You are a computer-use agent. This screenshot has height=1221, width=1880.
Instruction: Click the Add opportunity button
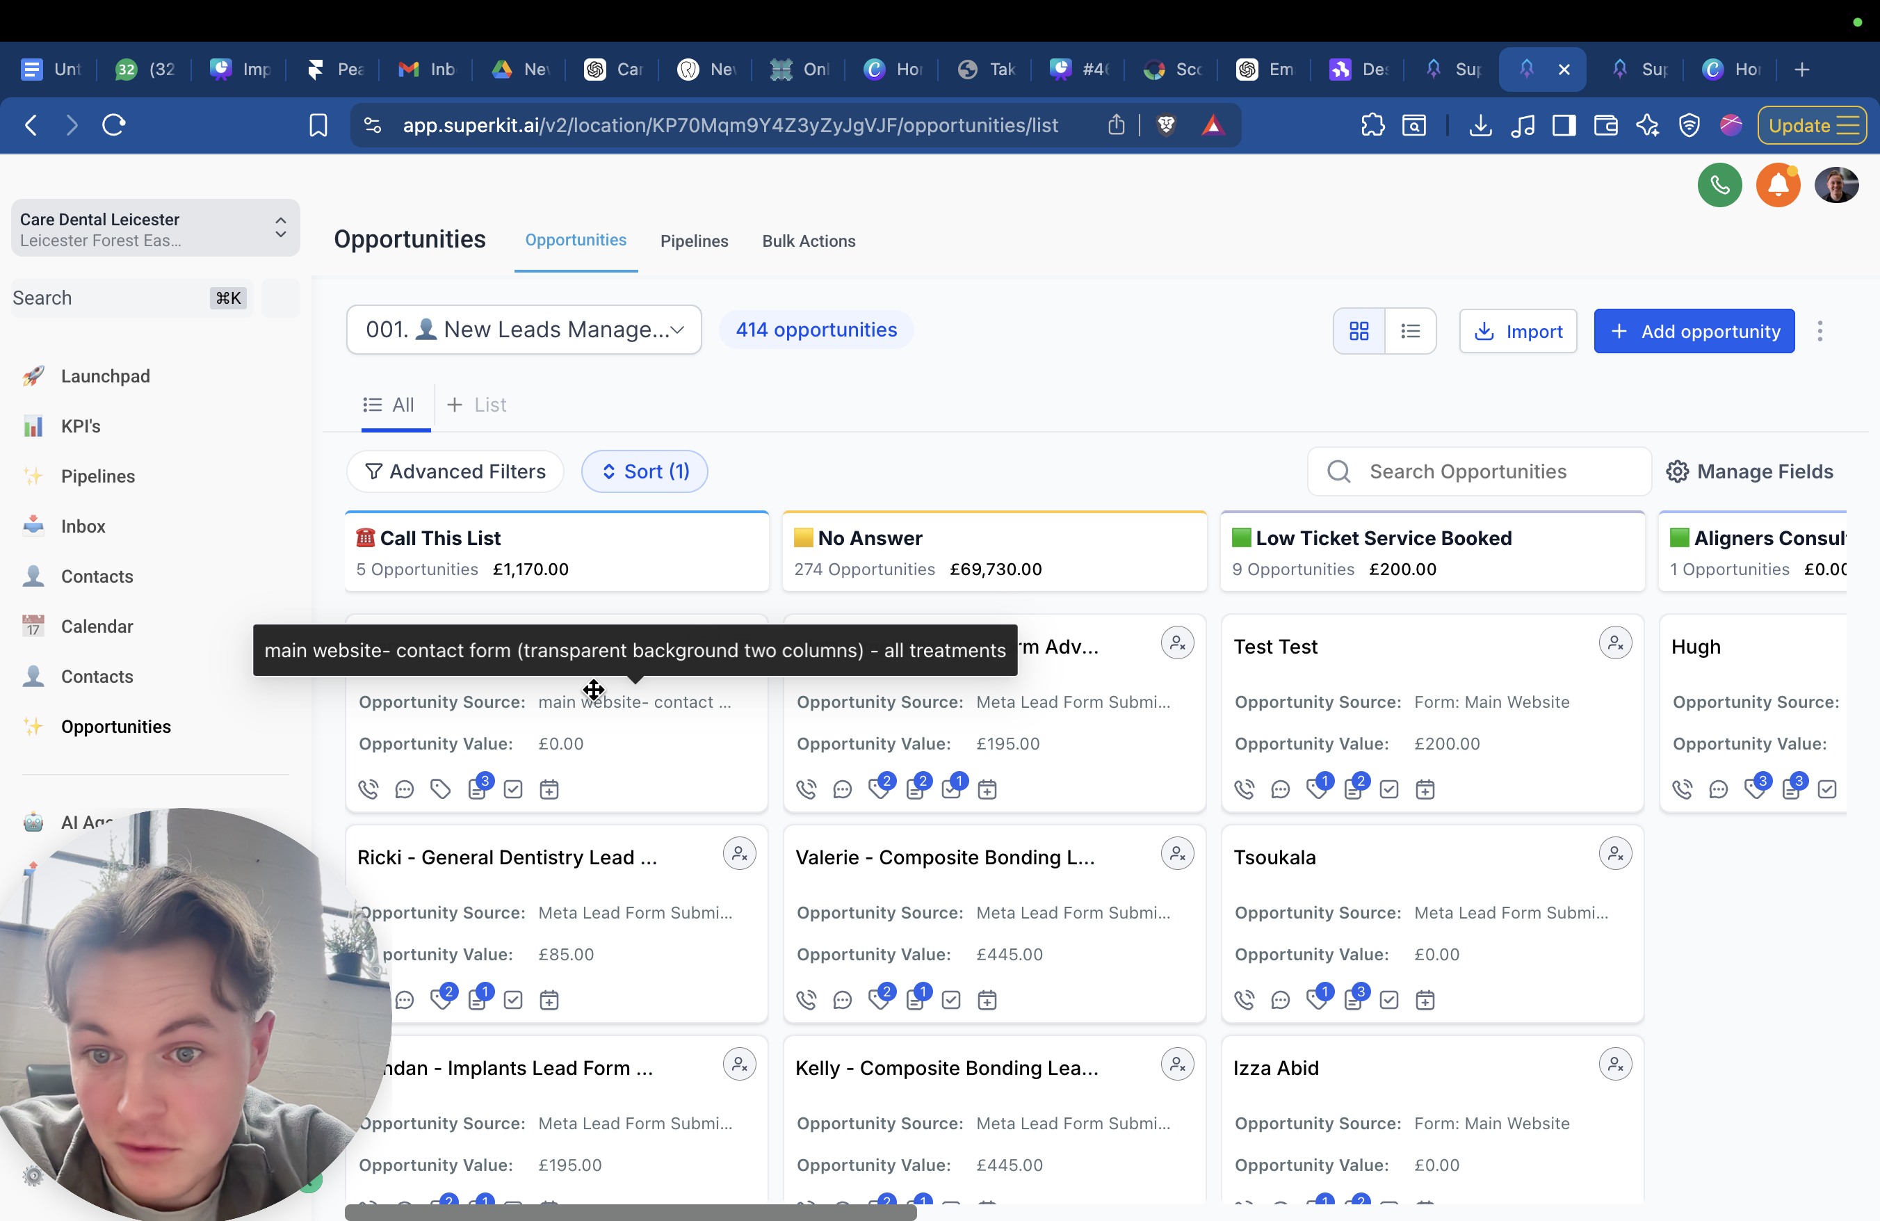(x=1694, y=331)
